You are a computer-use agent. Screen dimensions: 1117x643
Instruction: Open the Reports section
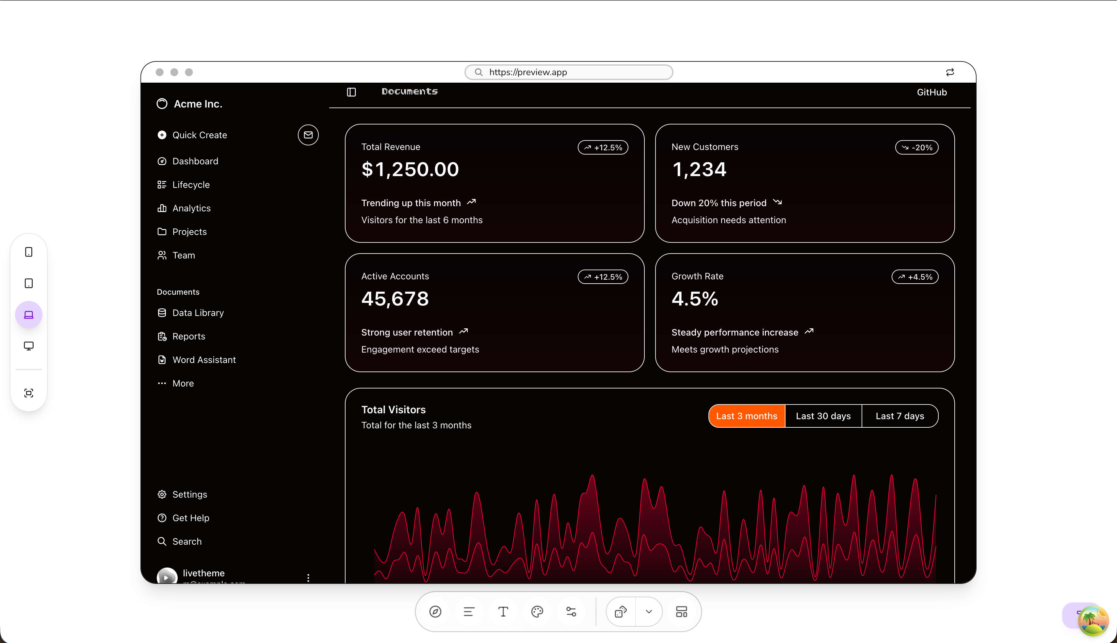[x=188, y=336]
